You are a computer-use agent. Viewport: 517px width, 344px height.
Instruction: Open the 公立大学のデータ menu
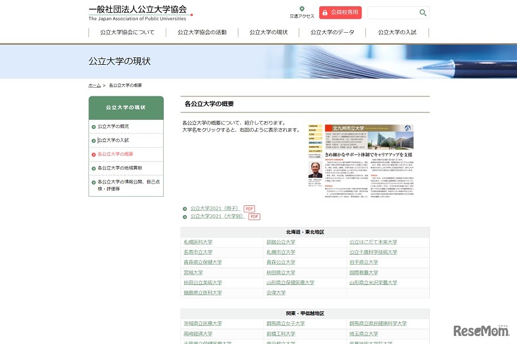332,33
